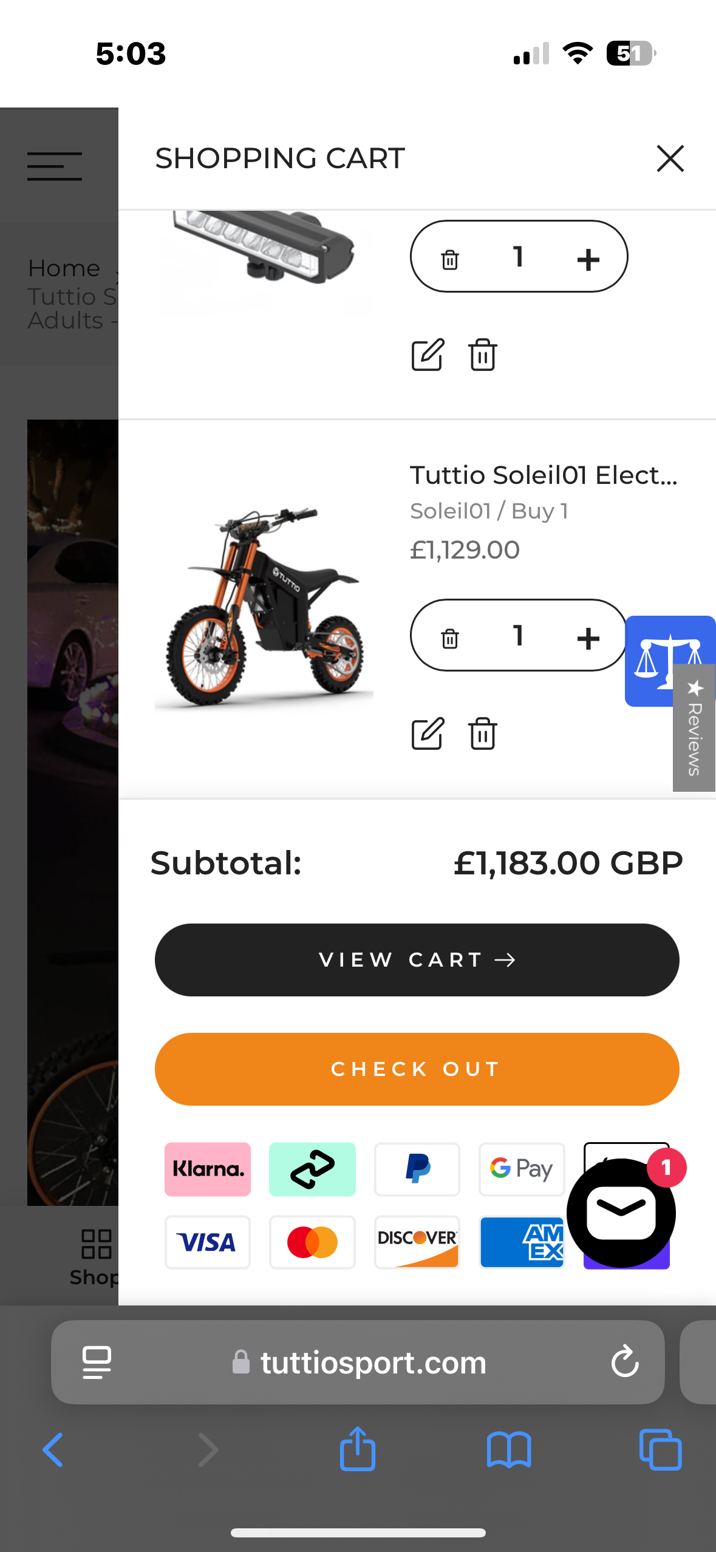This screenshot has height=1552, width=716.
Task: Delete the Soleil01 bike with the large trash icon
Action: (483, 733)
